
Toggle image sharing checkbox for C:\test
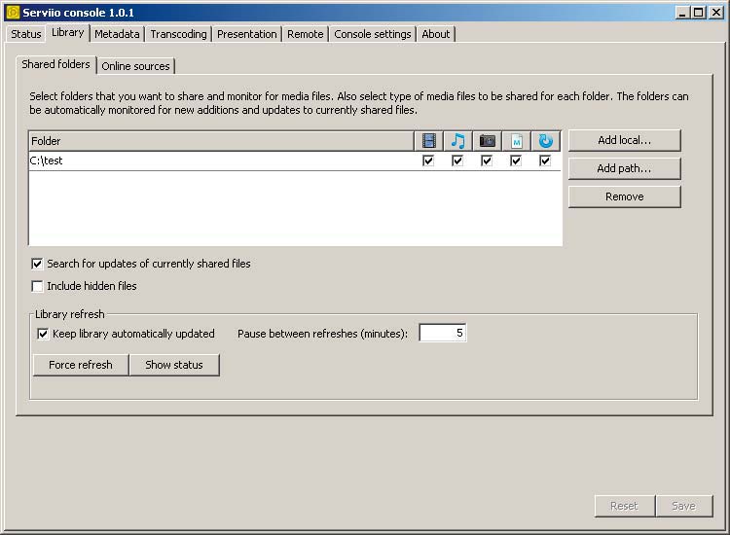[487, 160]
